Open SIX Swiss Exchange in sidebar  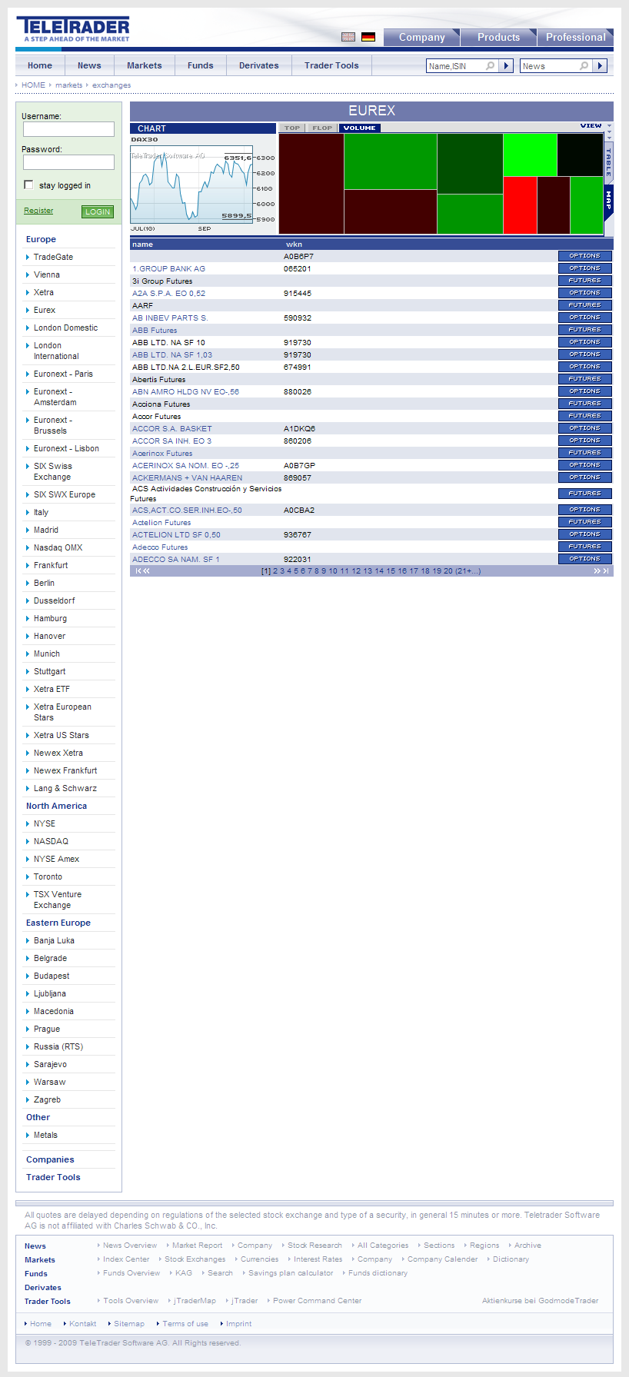(52, 472)
